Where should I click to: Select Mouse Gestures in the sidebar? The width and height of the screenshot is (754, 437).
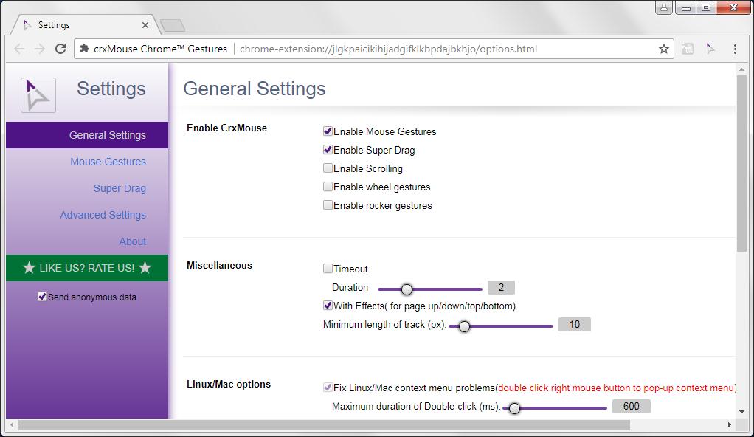click(108, 162)
